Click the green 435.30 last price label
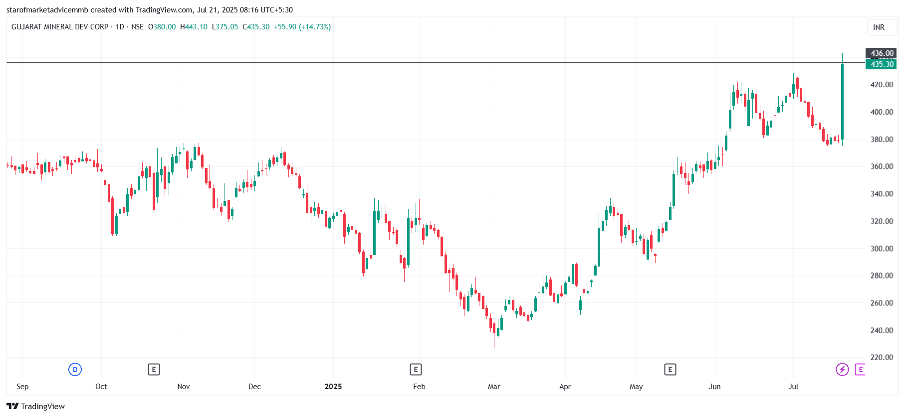This screenshot has width=905, height=417. (881, 64)
